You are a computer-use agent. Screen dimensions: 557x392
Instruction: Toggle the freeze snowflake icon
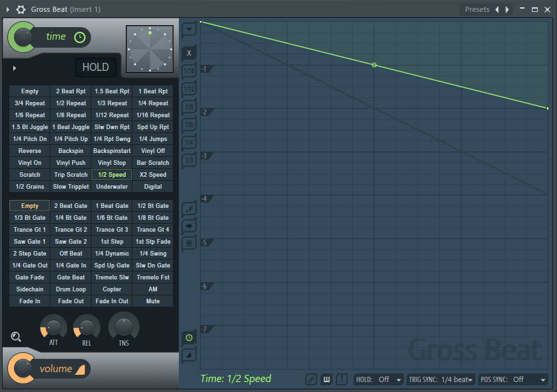coord(189,243)
